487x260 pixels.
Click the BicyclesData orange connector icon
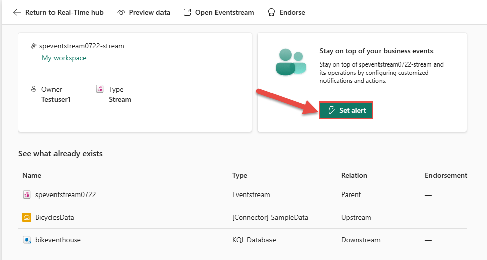[x=27, y=217]
